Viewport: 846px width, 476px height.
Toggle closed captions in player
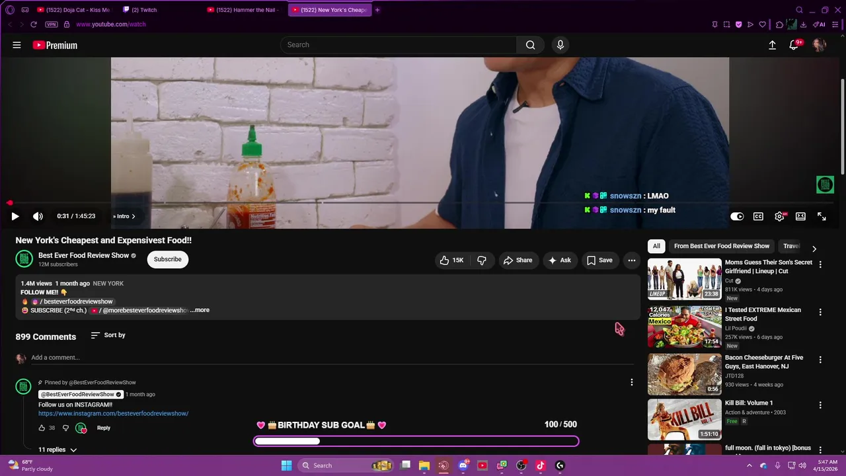[758, 216]
